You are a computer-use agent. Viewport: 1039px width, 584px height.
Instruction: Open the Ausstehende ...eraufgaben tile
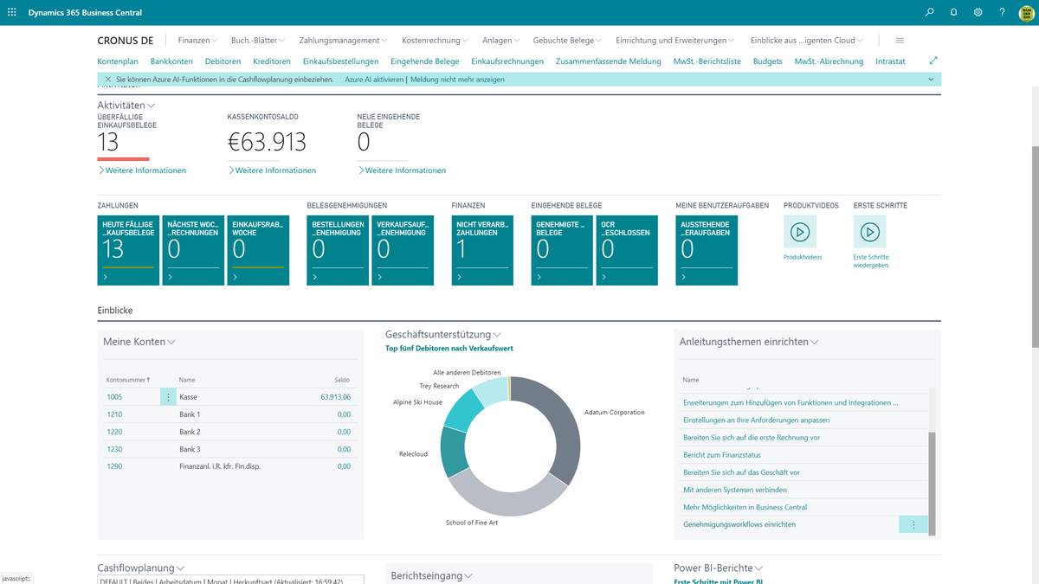(x=707, y=250)
